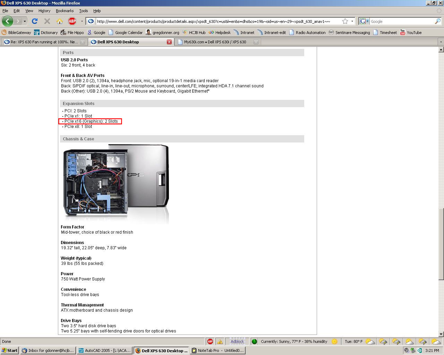This screenshot has width=444, height=355.
Task: Open the back history dropdown arrow
Action: (x=25, y=21)
